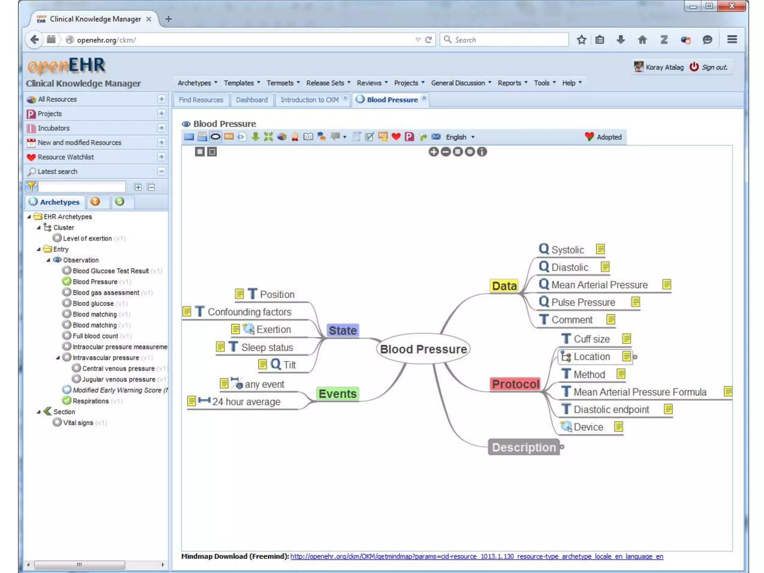764x573 pixels.
Task: Open the English language dropdown
Action: coord(460,137)
